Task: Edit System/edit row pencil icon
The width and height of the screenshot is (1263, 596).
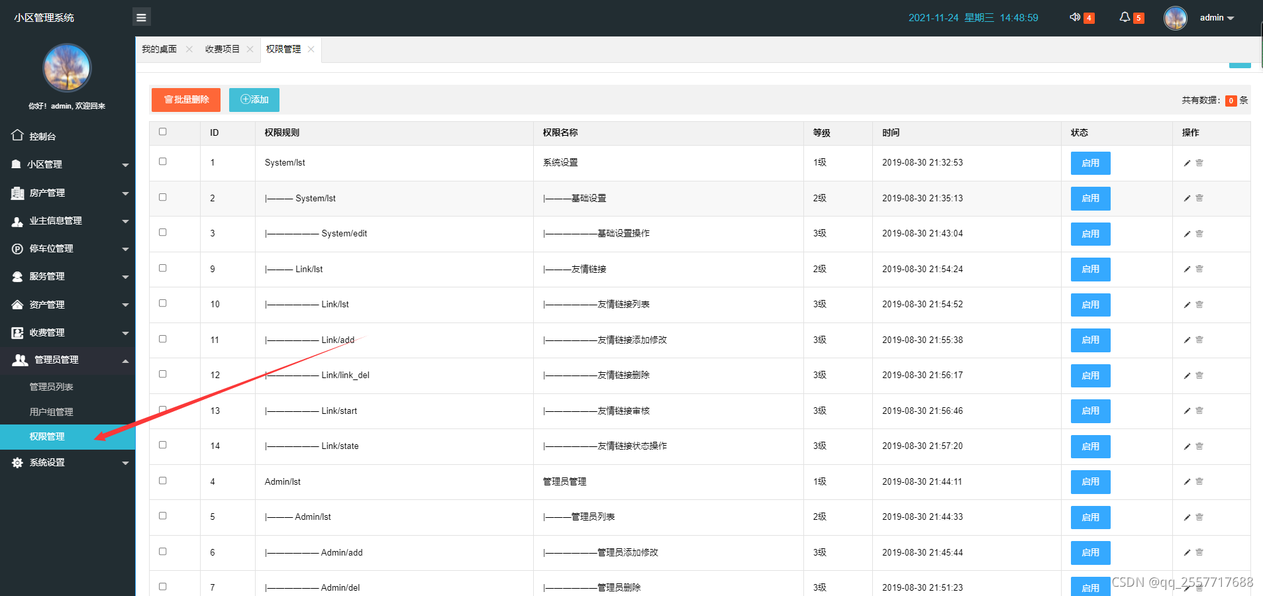Action: coord(1187,234)
